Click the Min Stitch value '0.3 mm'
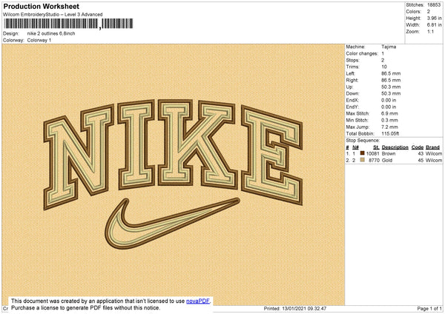 pyautogui.click(x=389, y=120)
